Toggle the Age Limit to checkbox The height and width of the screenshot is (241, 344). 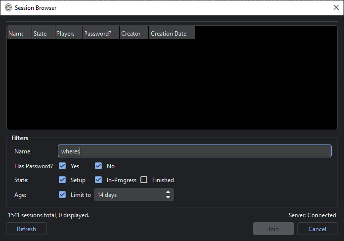click(62, 194)
